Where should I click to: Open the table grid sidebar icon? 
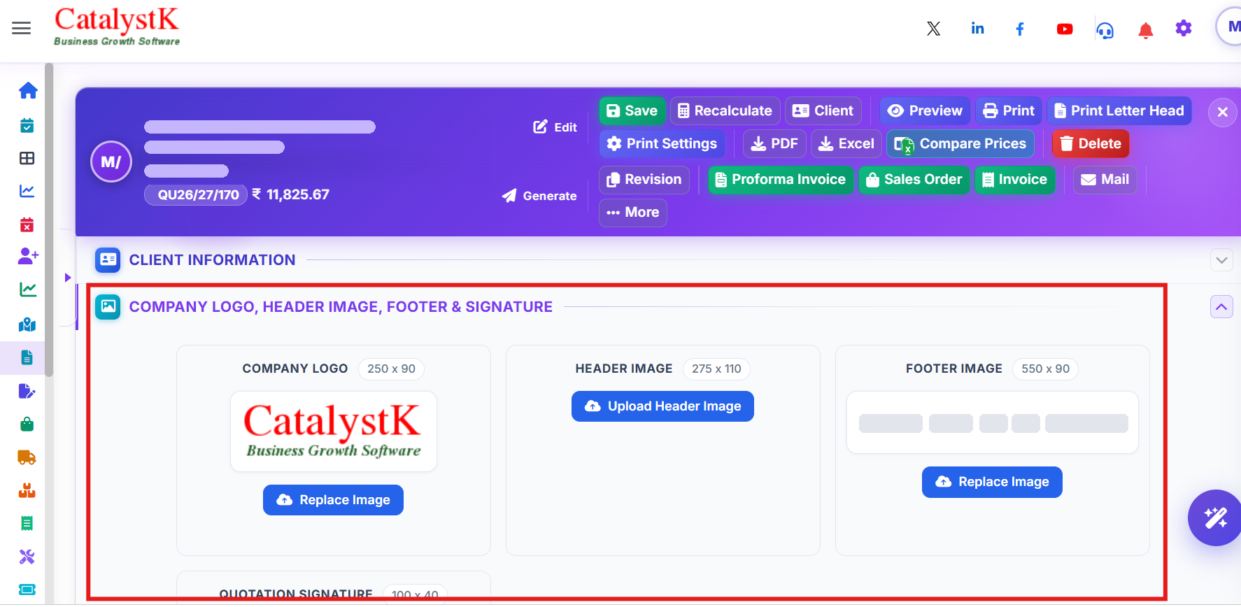27,158
